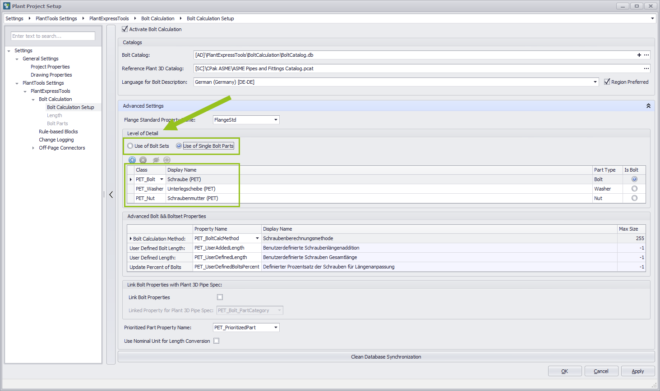Click the plus icon in Bolt Catalog field
The width and height of the screenshot is (660, 391).
coord(639,55)
